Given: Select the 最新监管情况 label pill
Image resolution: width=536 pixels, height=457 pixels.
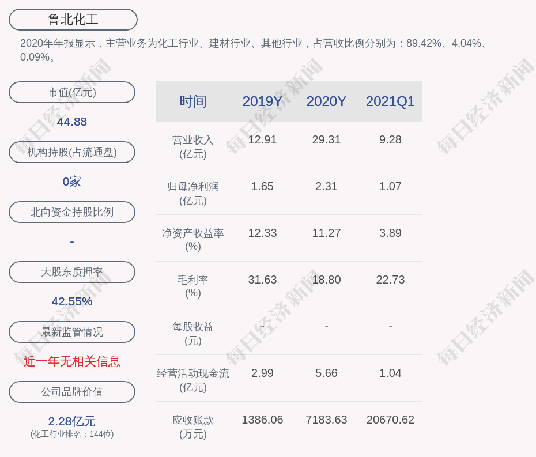Looking at the screenshot, I should [72, 332].
